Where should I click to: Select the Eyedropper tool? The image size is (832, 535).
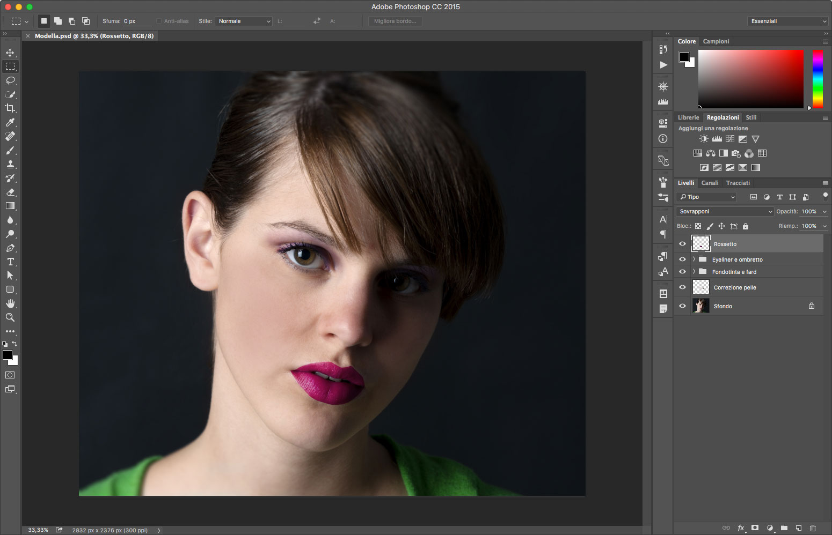(10, 122)
